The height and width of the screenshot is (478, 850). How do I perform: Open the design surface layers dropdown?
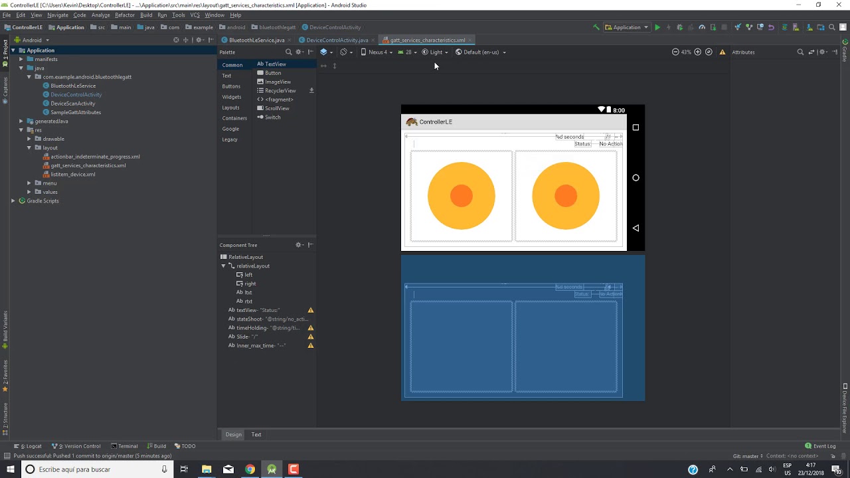pos(325,52)
